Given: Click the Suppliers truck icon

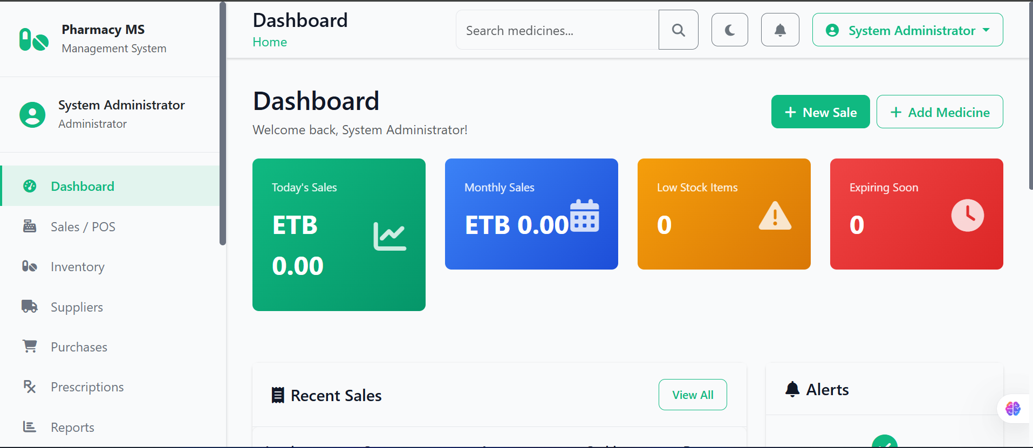Looking at the screenshot, I should point(30,306).
